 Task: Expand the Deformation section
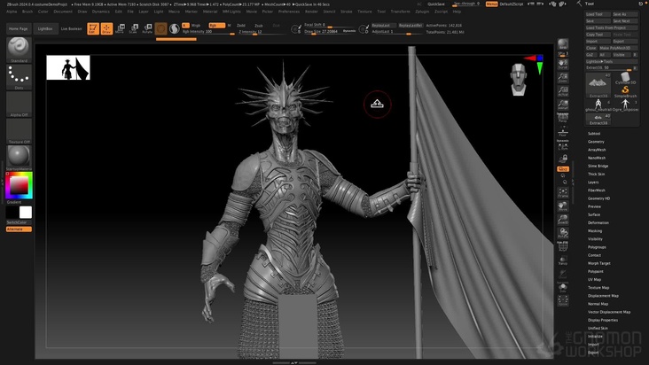(x=598, y=222)
